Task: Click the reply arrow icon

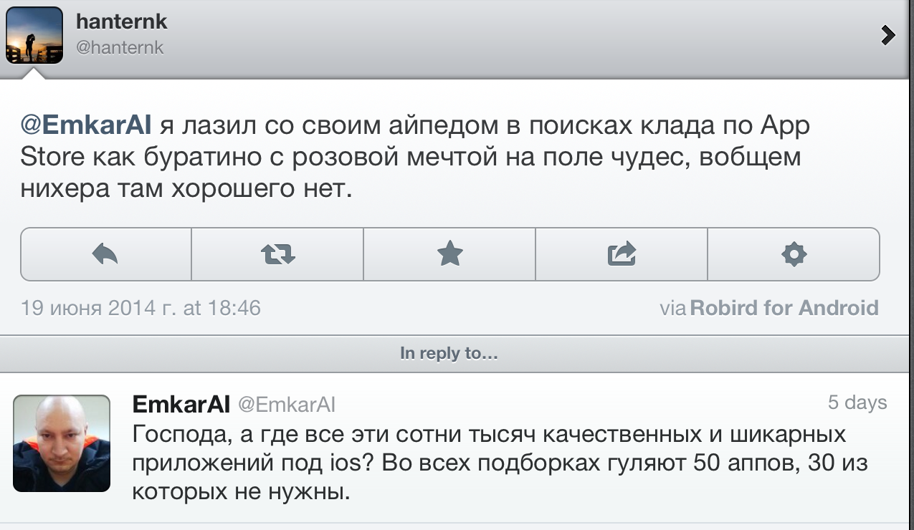Action: click(x=105, y=254)
